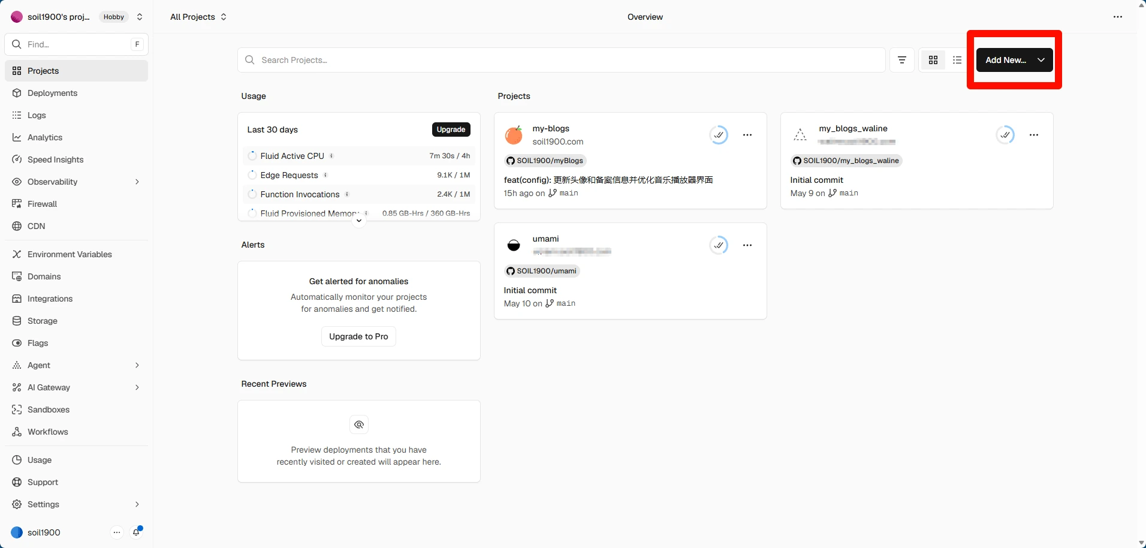This screenshot has height=548, width=1146.
Task: Click the umami project avatar
Action: [514, 245]
